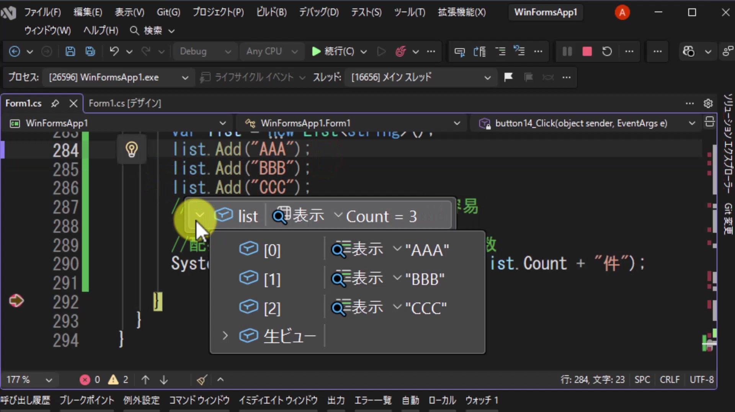The width and height of the screenshot is (735, 412).
Task: Click the Undo arrow icon
Action: click(x=114, y=51)
